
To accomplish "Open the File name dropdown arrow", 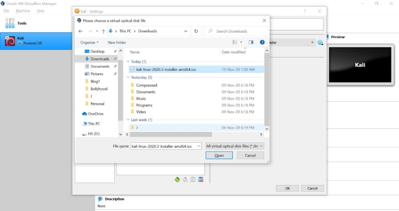I will pyautogui.click(x=199, y=146).
